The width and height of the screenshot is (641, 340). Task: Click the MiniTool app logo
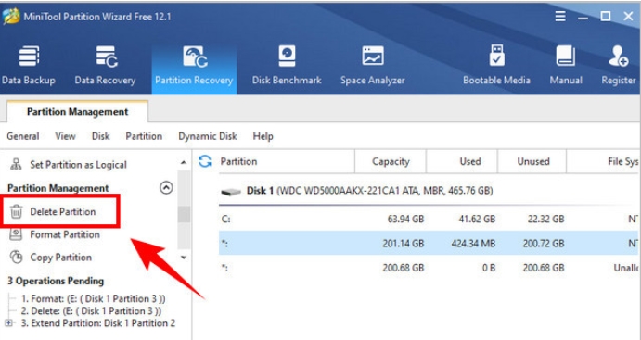coord(10,18)
